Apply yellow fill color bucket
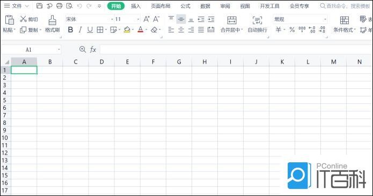Image resolution: width=373 pixels, height=196 pixels. 127,29
